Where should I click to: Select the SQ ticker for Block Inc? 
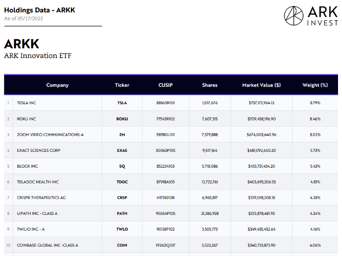coord(122,166)
